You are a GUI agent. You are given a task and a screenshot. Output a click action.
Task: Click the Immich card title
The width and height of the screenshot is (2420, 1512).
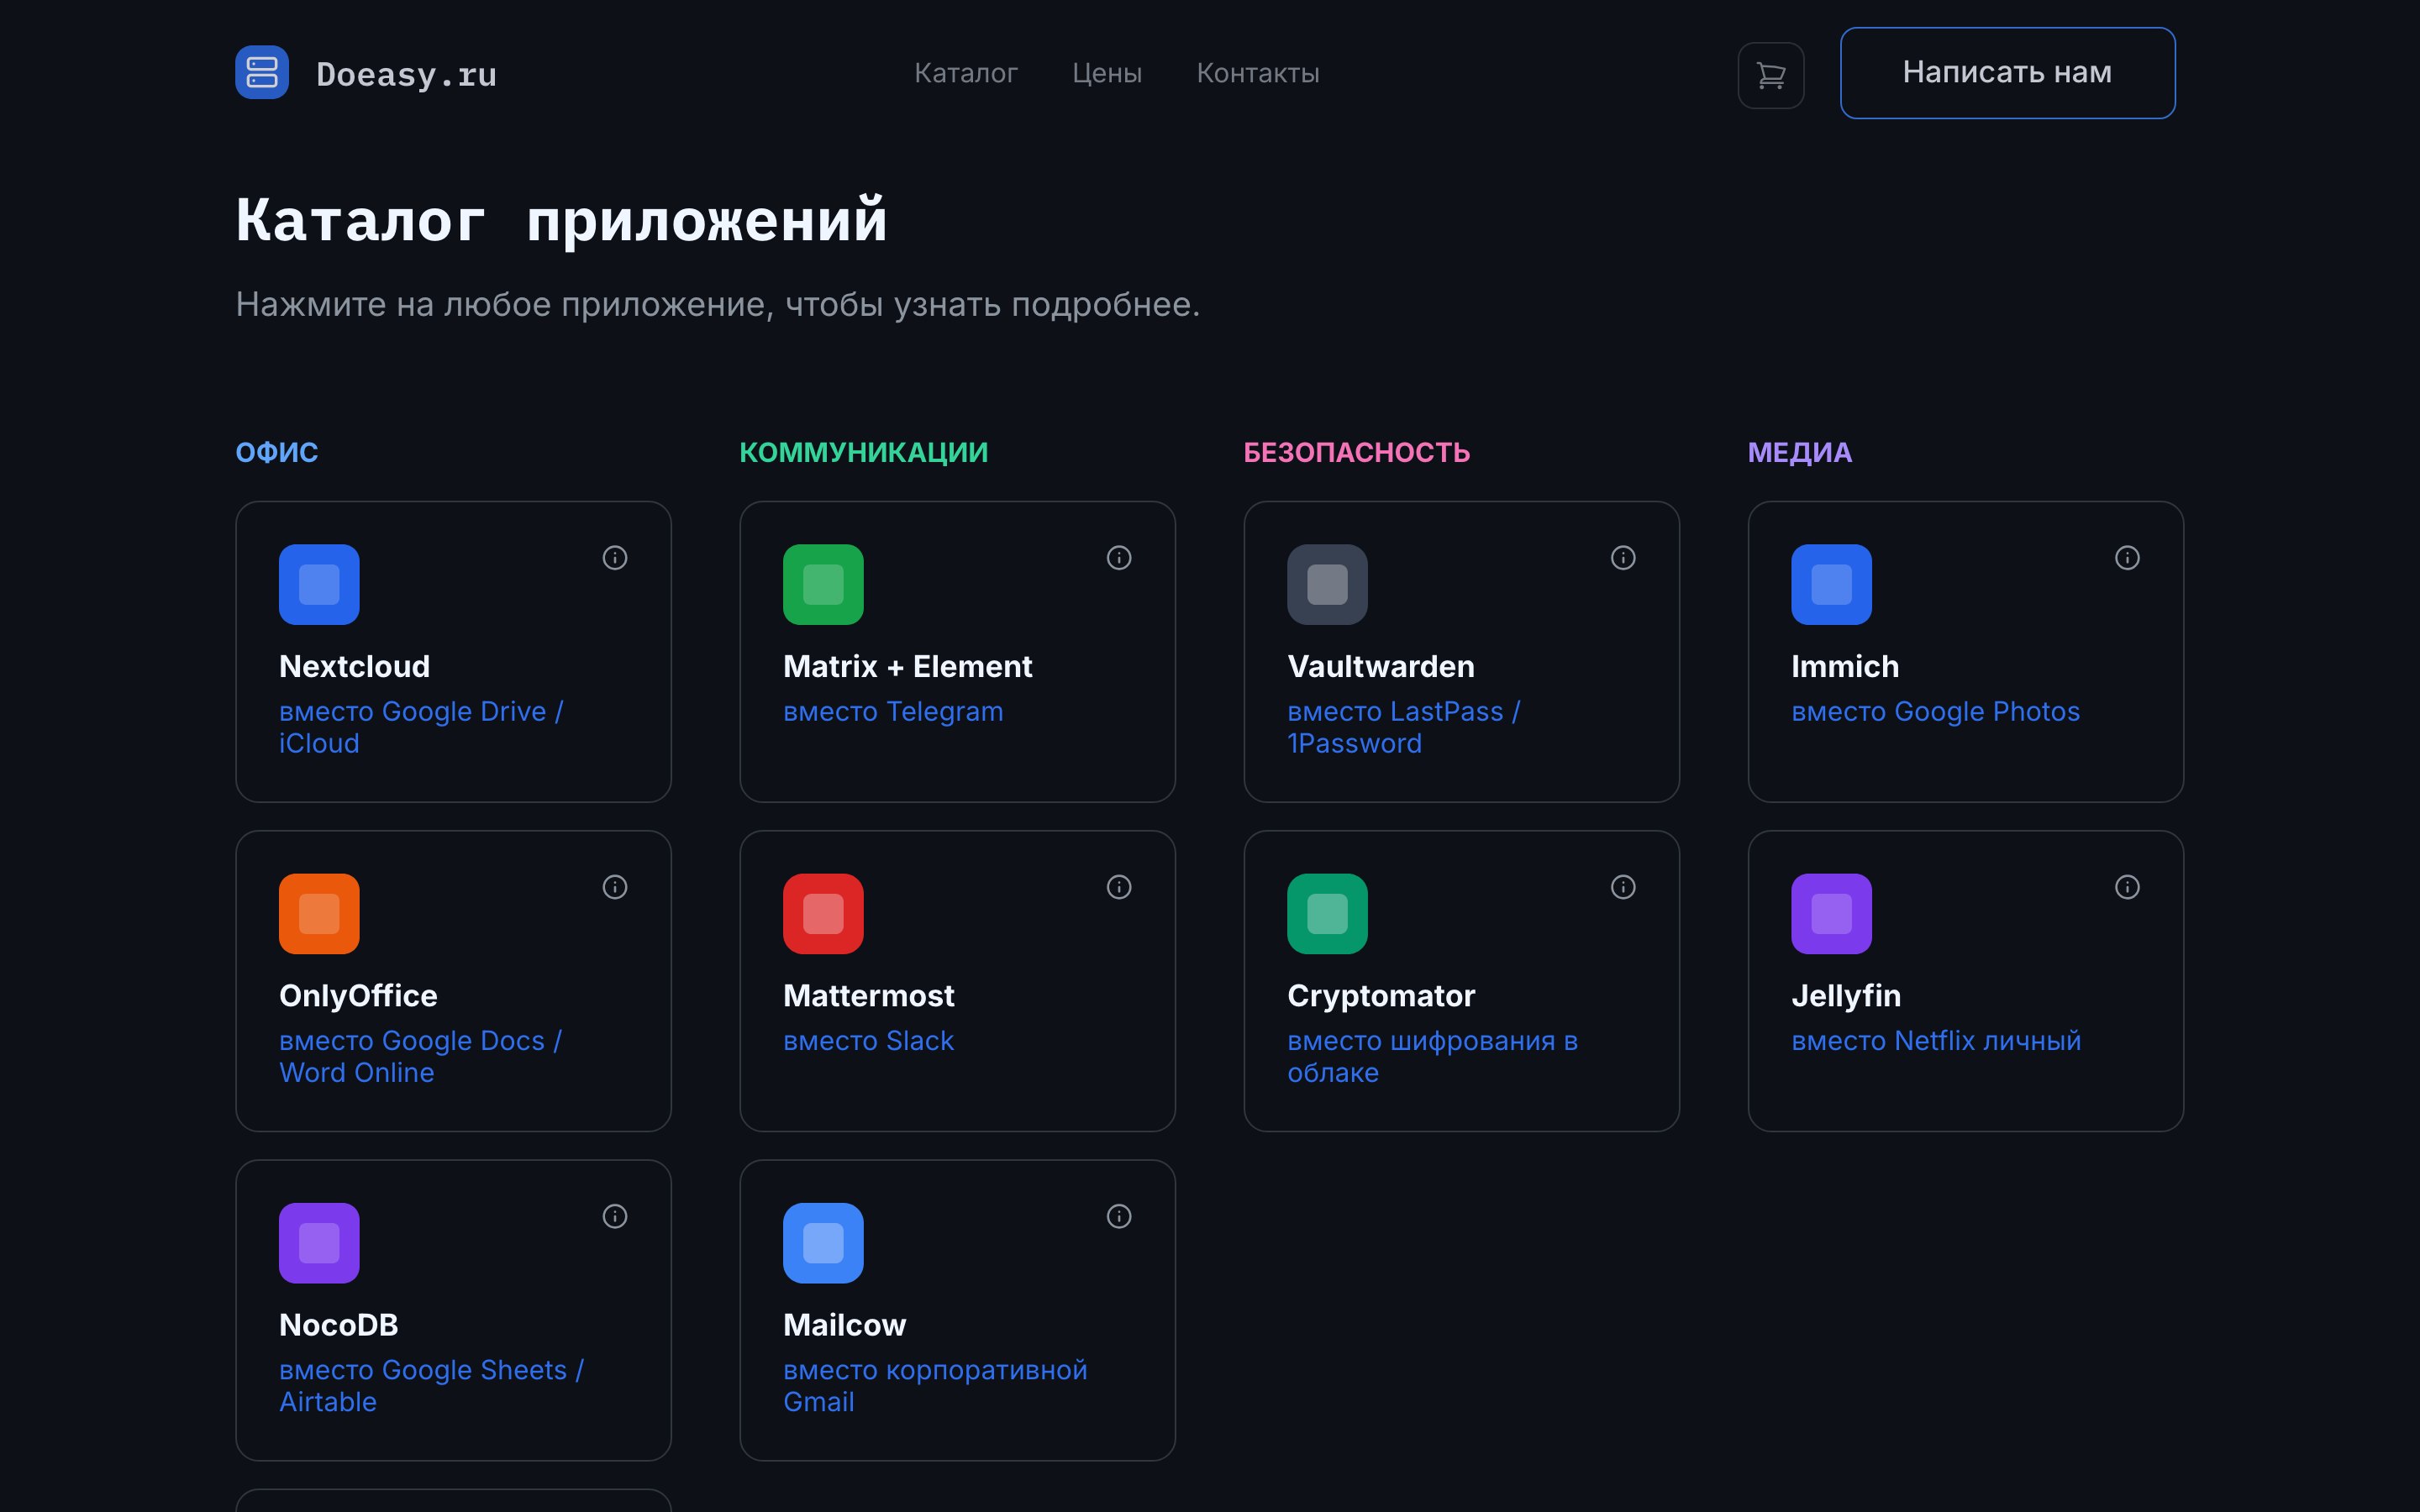coord(1844,666)
